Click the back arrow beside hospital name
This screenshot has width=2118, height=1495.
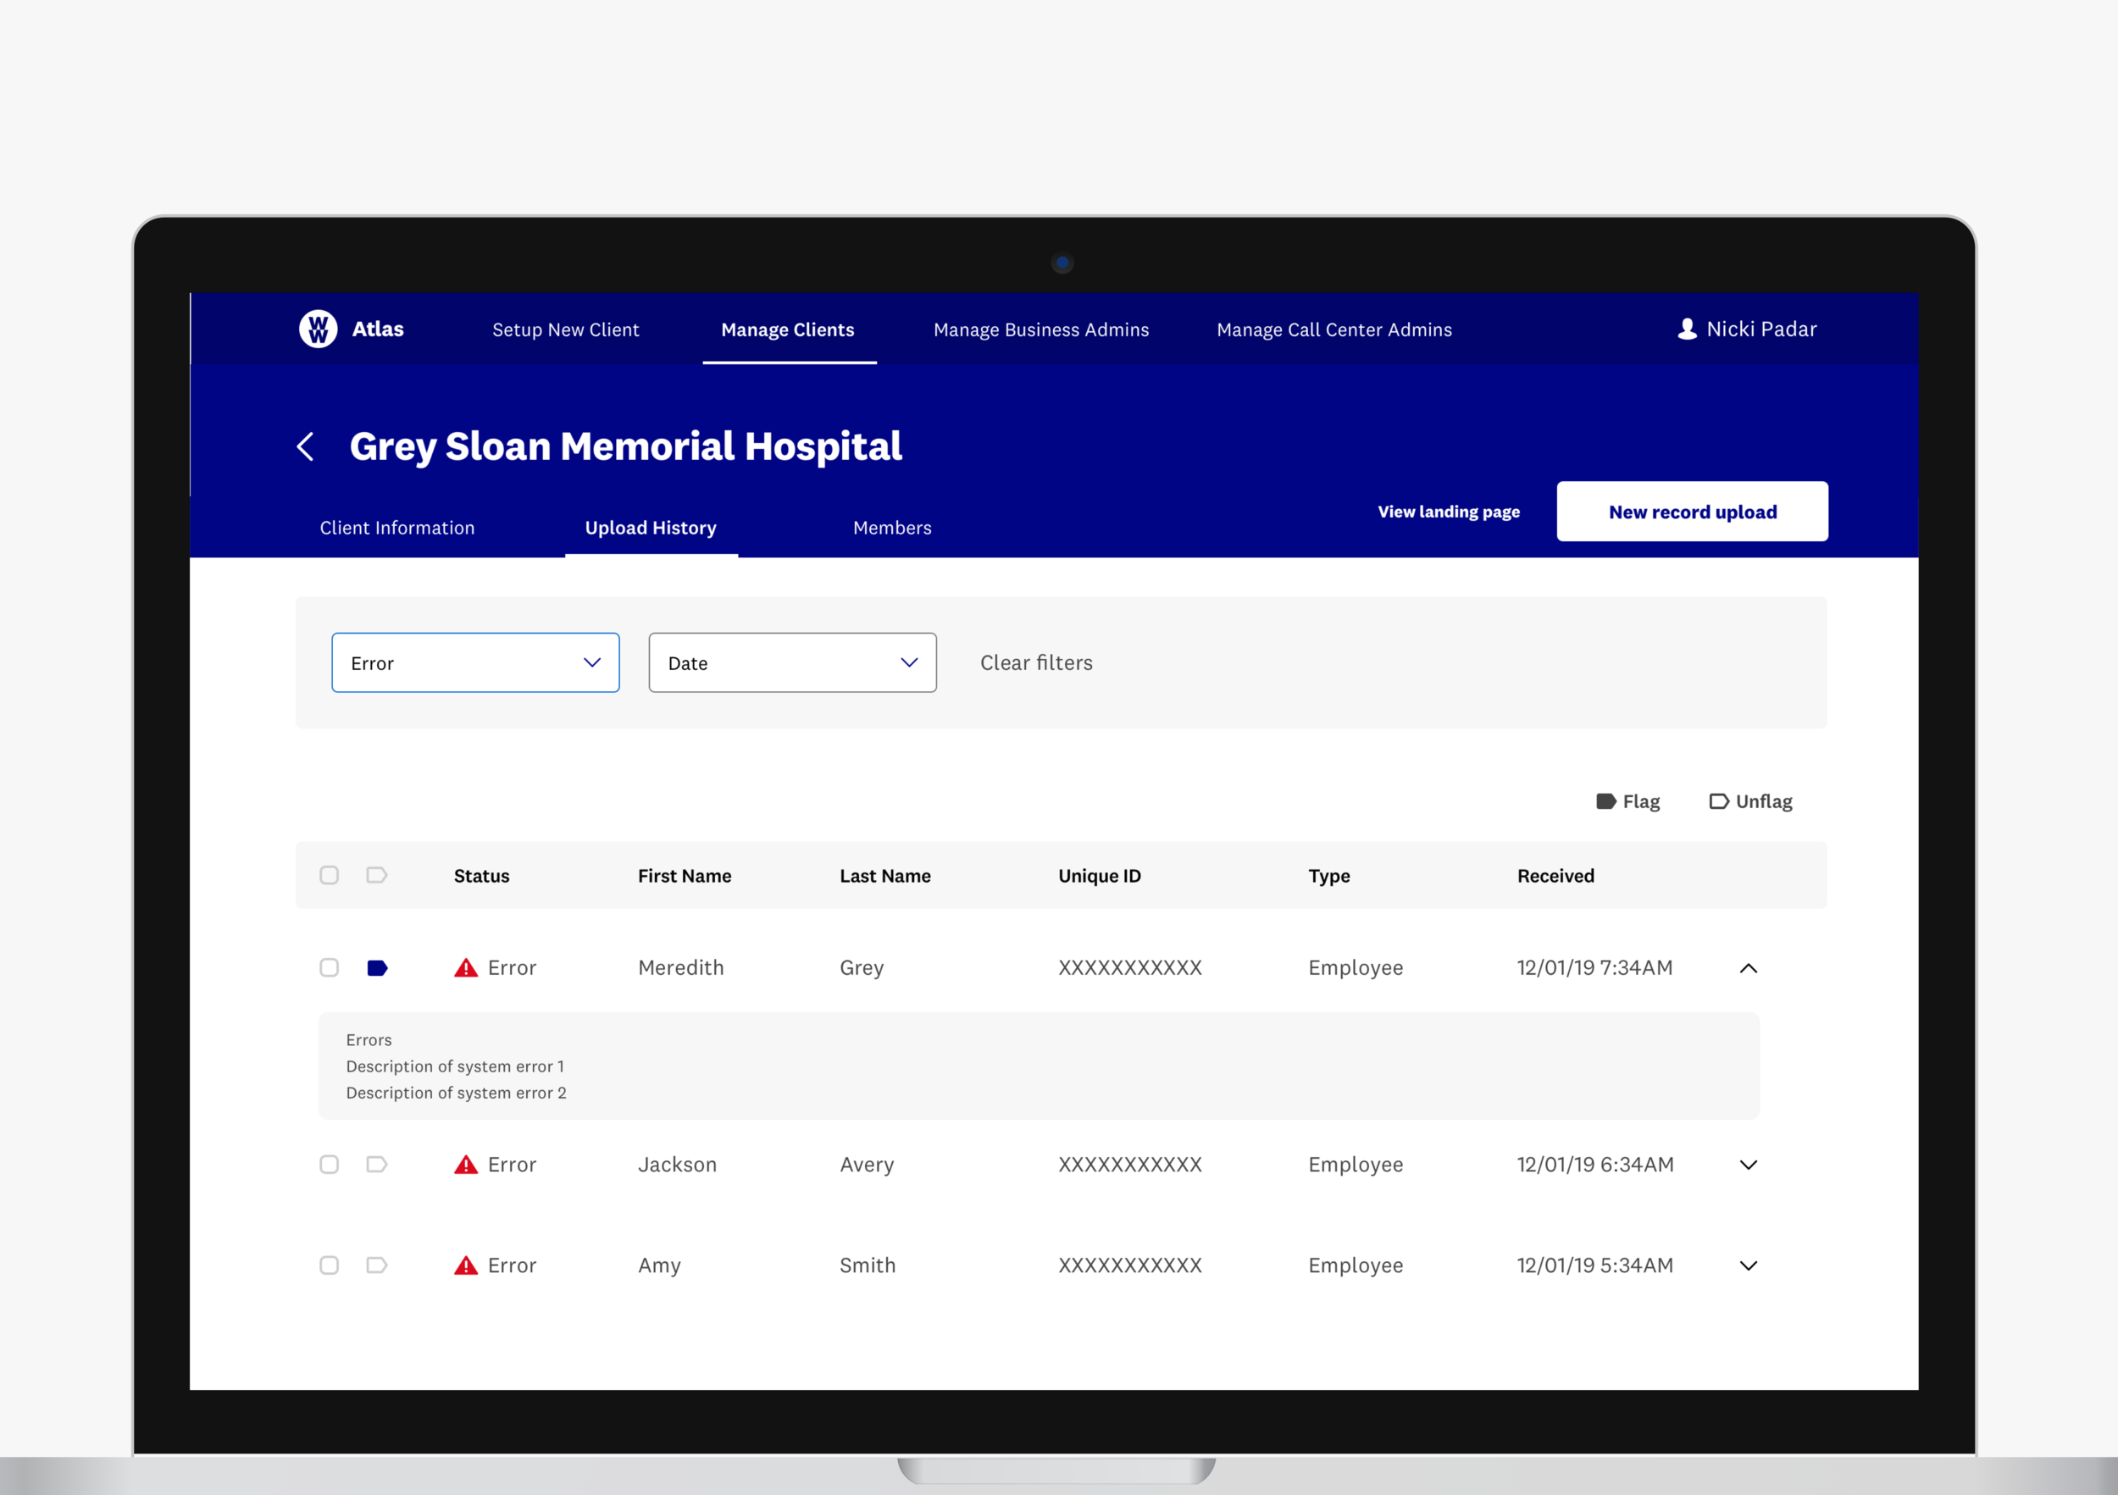click(305, 446)
